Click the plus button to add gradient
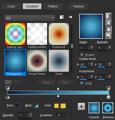The image size is (115, 120). [8, 83]
